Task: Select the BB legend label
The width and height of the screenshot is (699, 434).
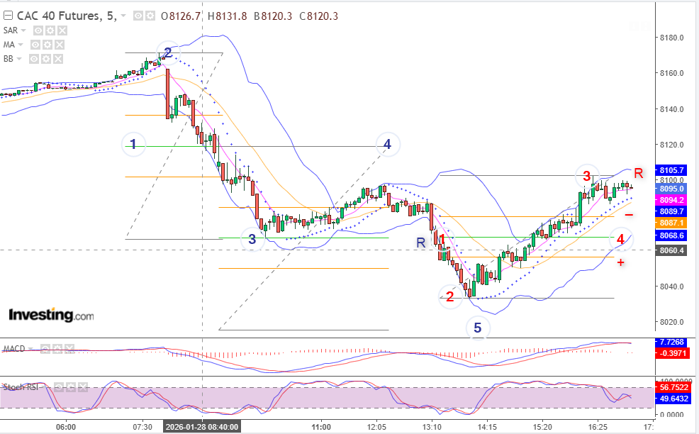Action: (x=9, y=59)
